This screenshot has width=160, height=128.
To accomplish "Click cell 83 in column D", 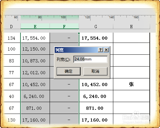I will [12, 61].
